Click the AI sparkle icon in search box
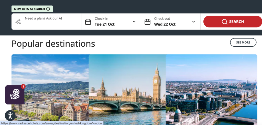 point(18,22)
